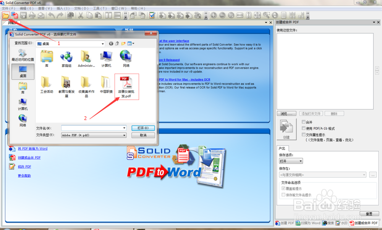Click the 取消 button in dialog

click(143, 135)
